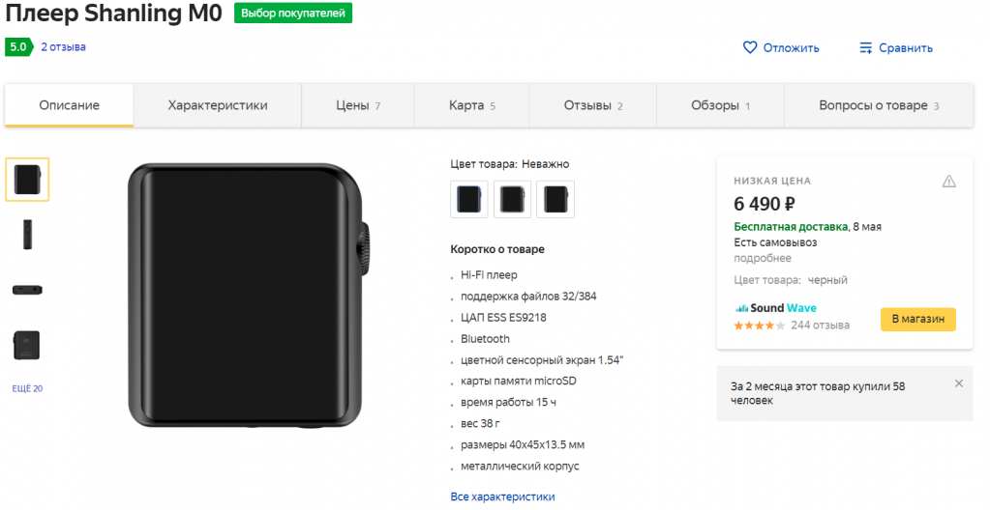Switch to the Характеристики tab

(x=218, y=105)
